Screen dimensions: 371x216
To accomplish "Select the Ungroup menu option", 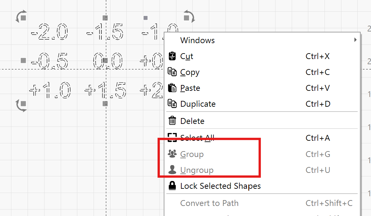I will (x=197, y=170).
